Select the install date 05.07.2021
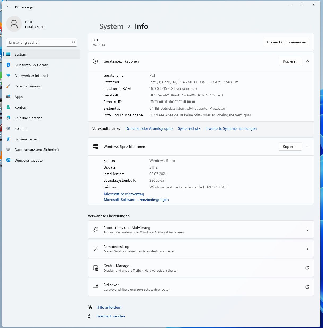The image size is (323, 328). coord(158,174)
